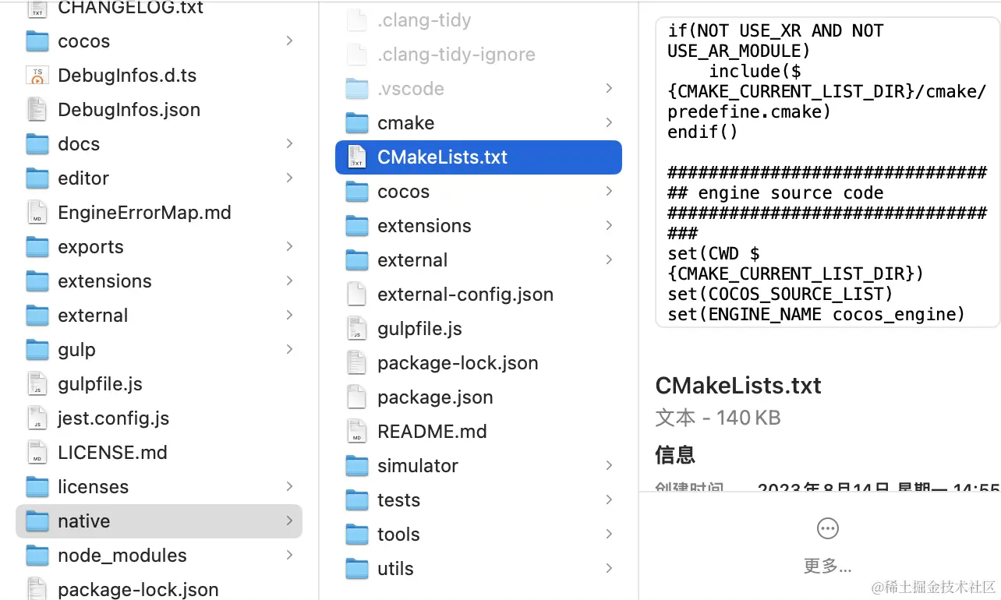Open the README.md file
The width and height of the screenshot is (1001, 600).
tap(432, 431)
